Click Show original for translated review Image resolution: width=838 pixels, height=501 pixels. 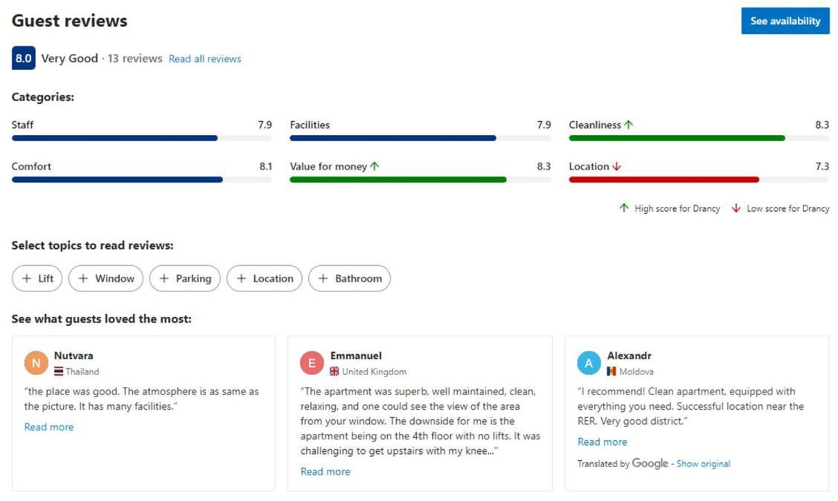[704, 464]
